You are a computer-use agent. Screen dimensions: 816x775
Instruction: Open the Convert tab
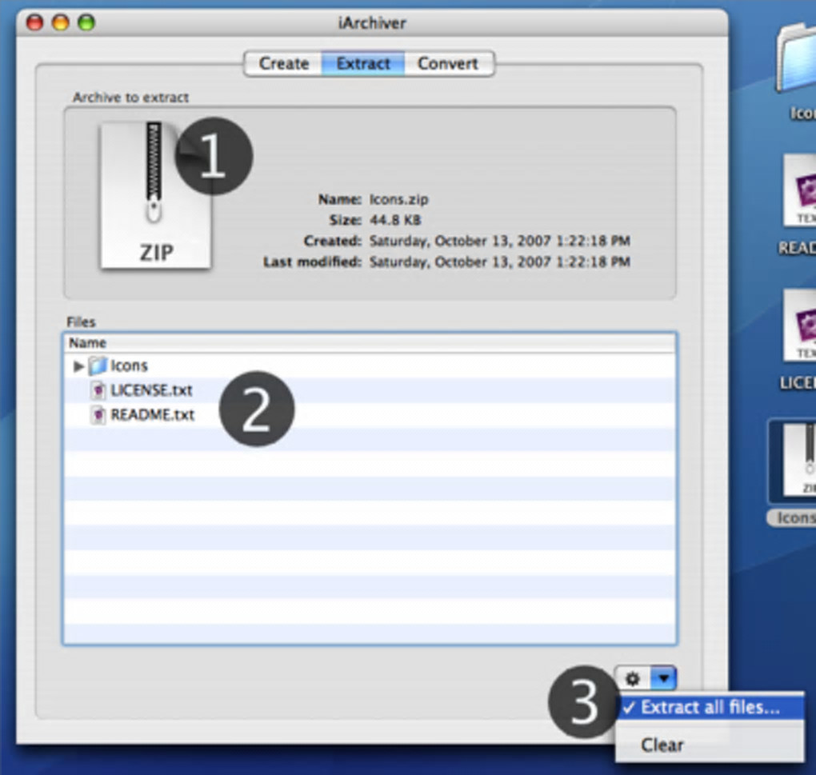(449, 63)
